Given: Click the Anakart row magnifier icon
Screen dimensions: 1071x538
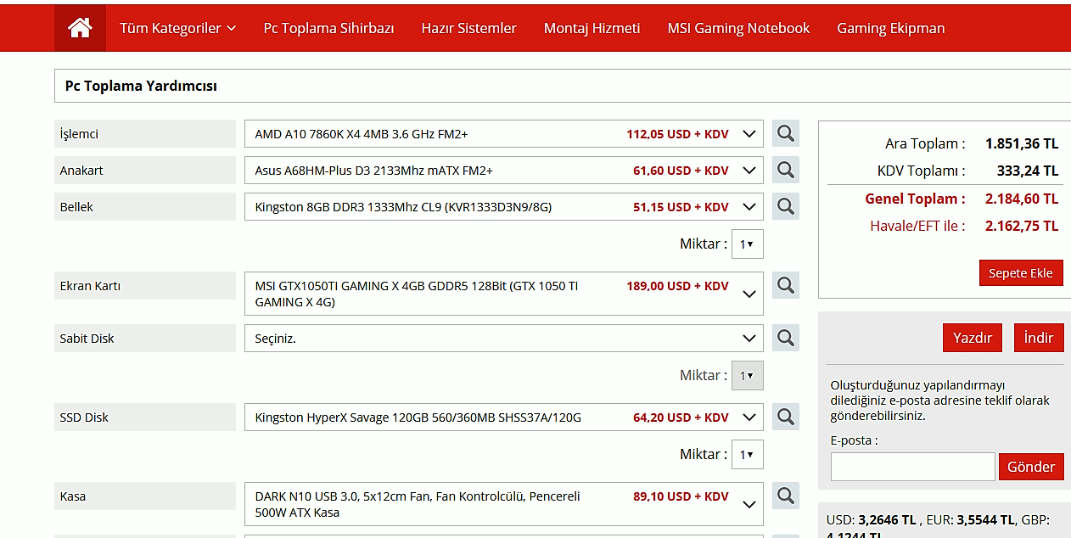Looking at the screenshot, I should click(x=786, y=170).
